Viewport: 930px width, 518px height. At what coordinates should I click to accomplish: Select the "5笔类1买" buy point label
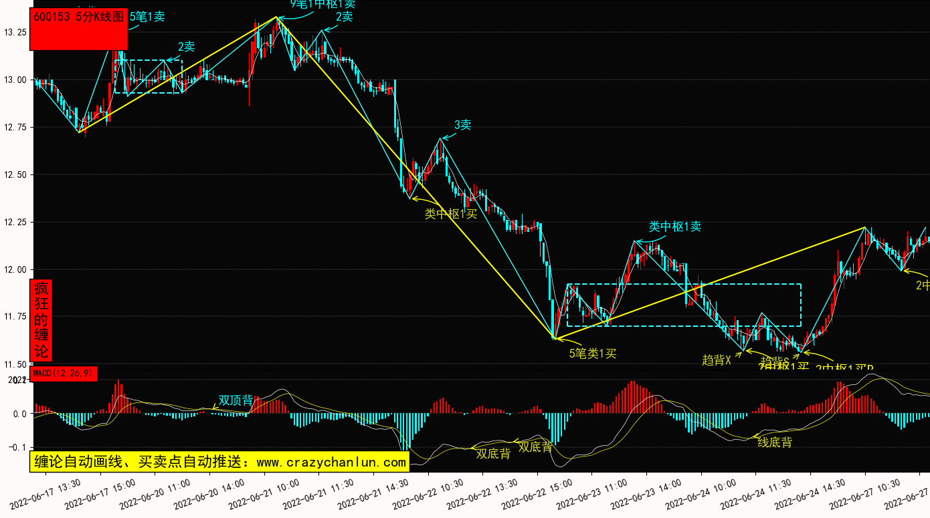(593, 354)
